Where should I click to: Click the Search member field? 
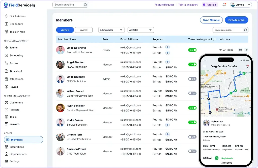click(x=228, y=30)
